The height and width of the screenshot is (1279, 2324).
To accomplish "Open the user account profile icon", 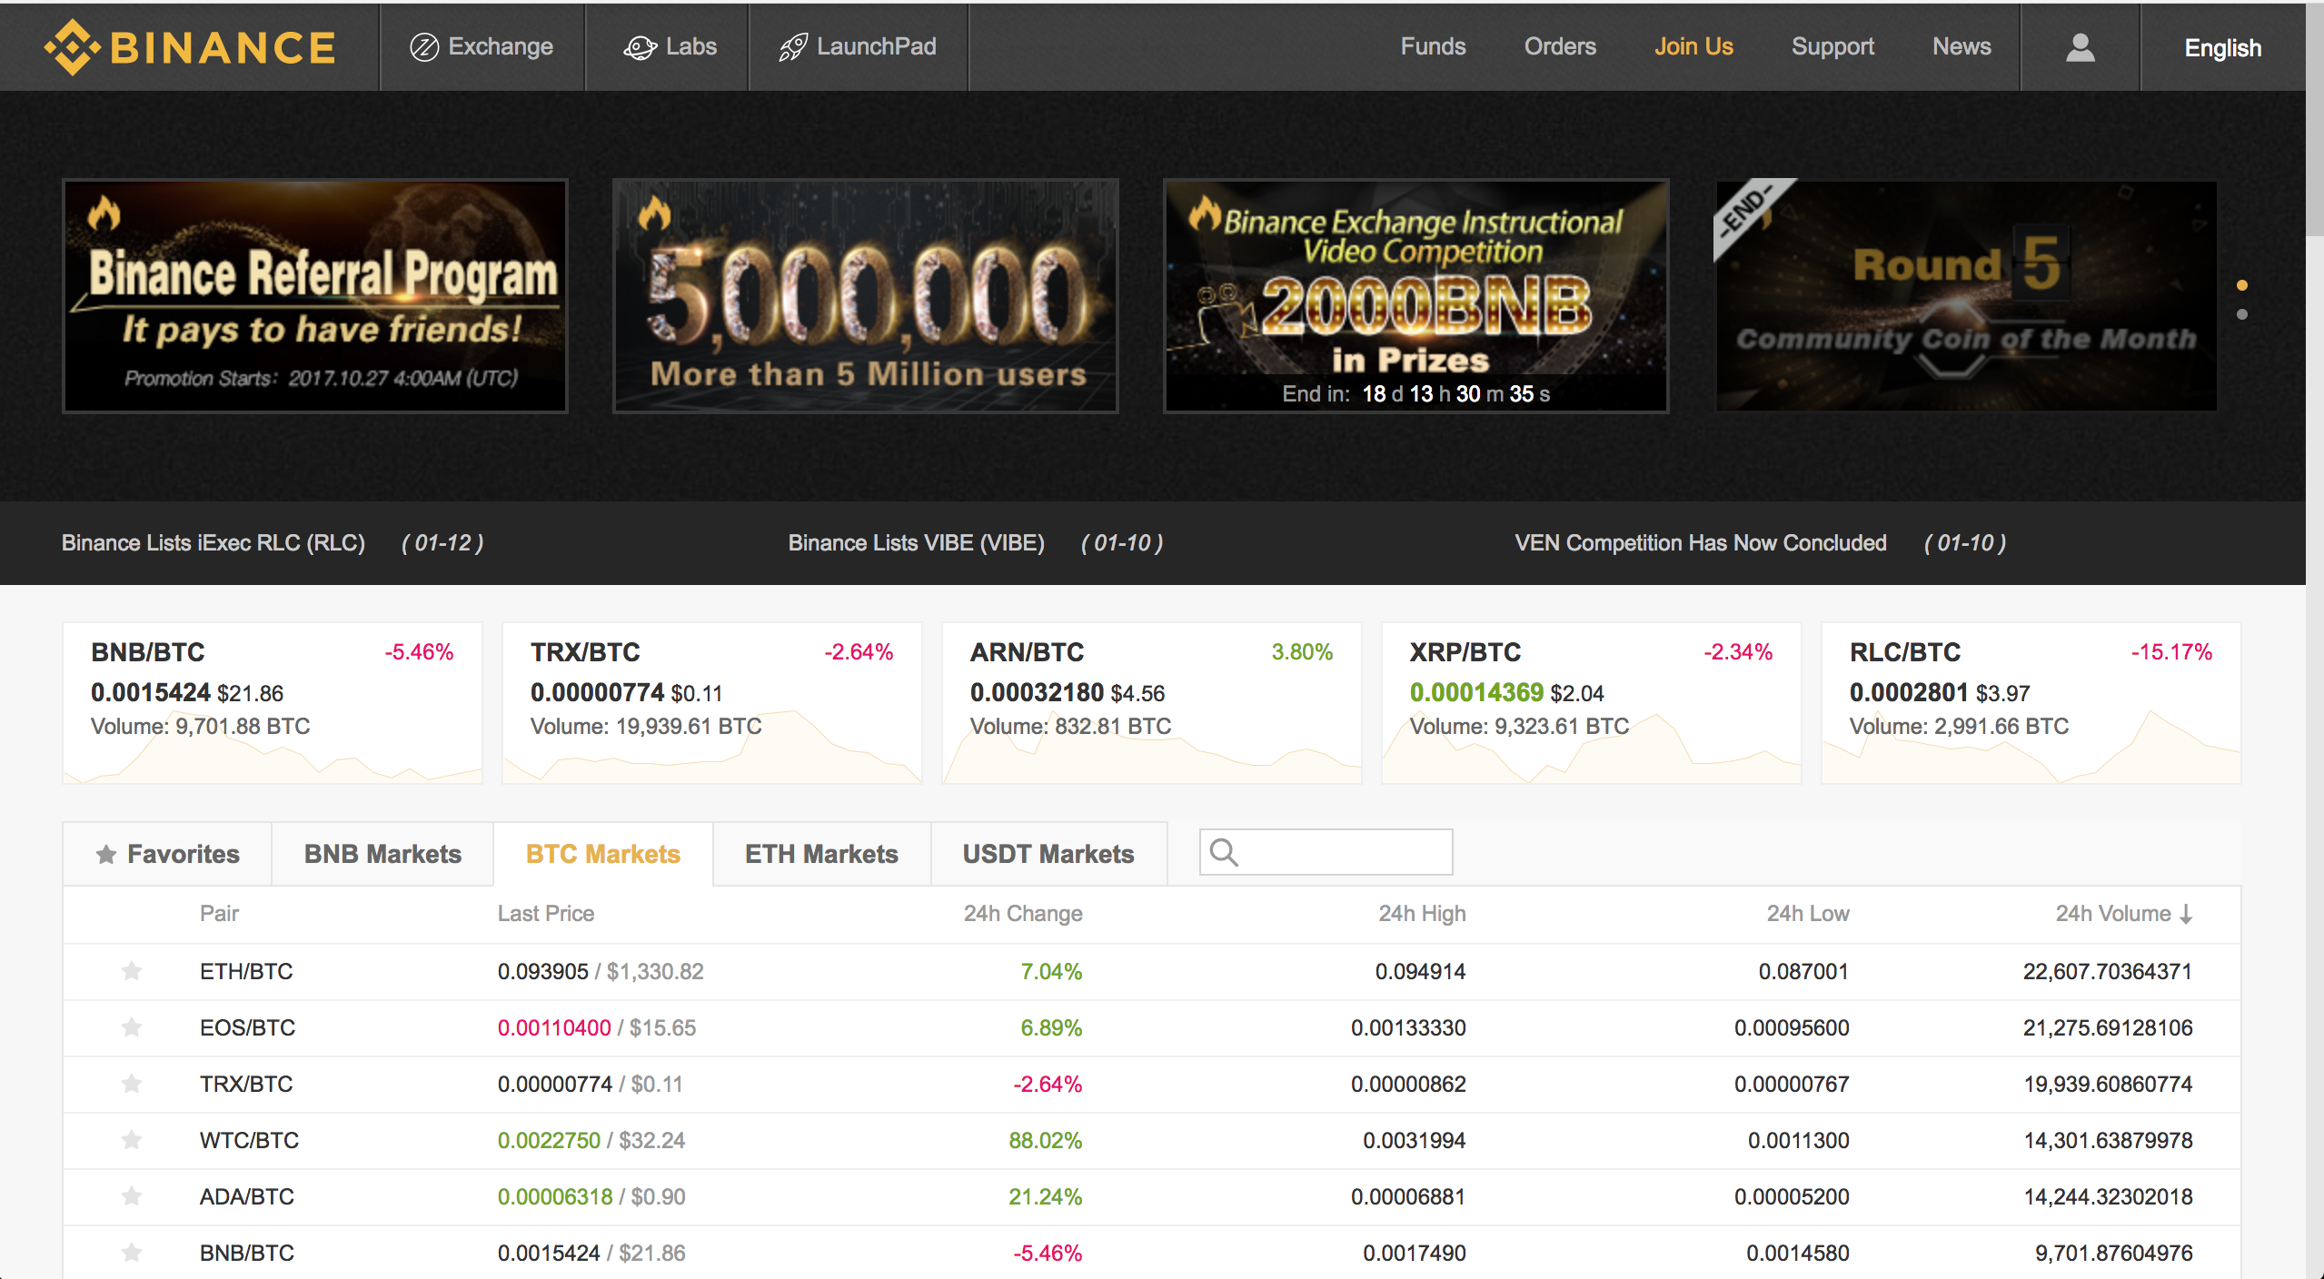I will [2080, 47].
